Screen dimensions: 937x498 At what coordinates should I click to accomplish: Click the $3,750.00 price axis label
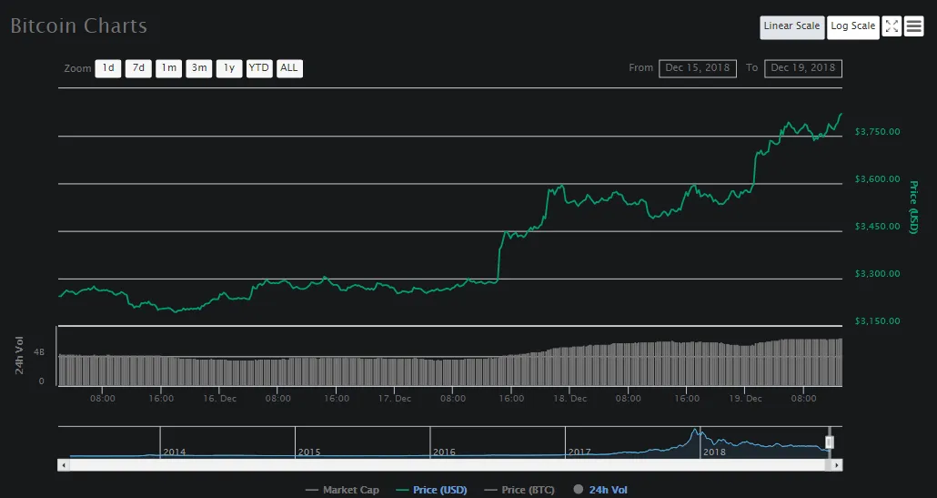(x=877, y=131)
